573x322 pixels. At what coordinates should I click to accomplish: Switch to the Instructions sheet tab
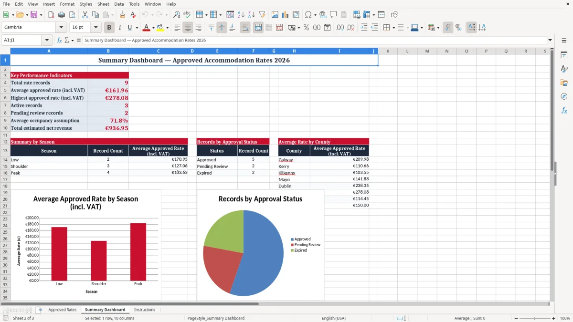coord(145,310)
